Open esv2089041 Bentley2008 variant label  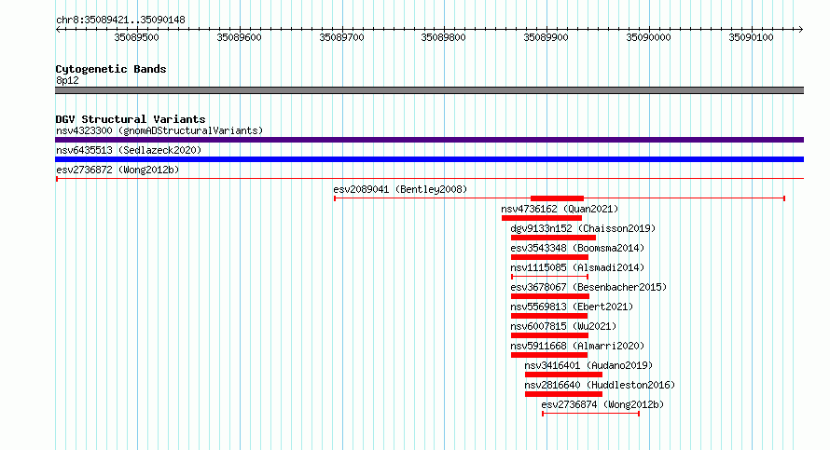400,189
